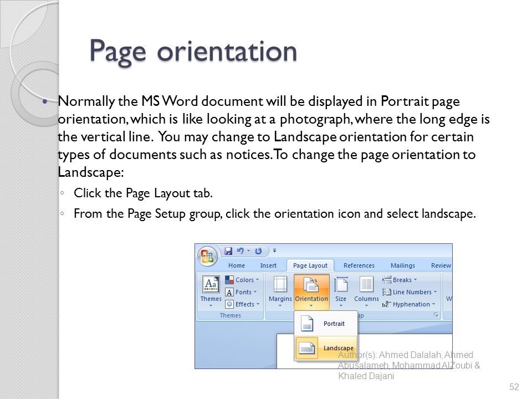
Task: Open the Page Setup dialog launcher
Action: [436, 315]
